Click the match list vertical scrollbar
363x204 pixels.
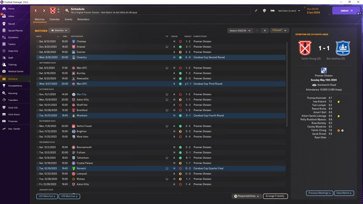pos(287,84)
